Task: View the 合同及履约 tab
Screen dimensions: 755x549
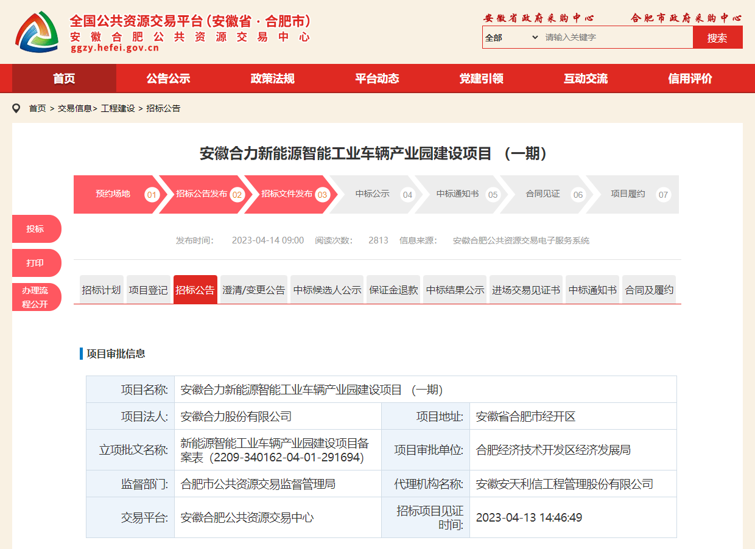Action: click(648, 289)
